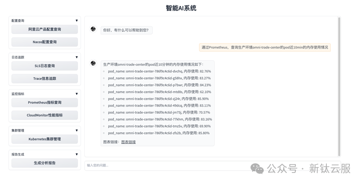Click the 监控指标 section label
Image resolution: width=362 pixels, height=183 pixels.
[x=18, y=94]
